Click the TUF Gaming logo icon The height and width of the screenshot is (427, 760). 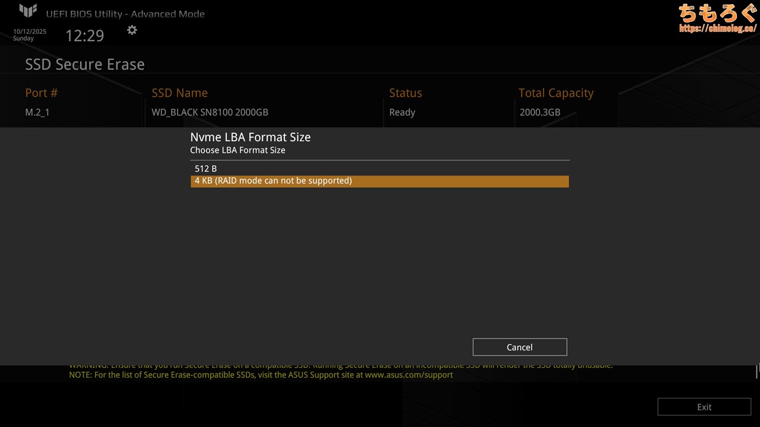(x=28, y=11)
